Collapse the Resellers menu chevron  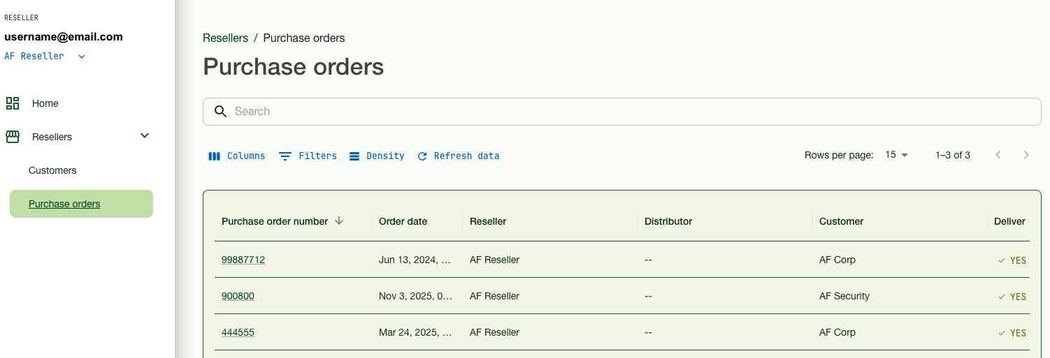145,136
